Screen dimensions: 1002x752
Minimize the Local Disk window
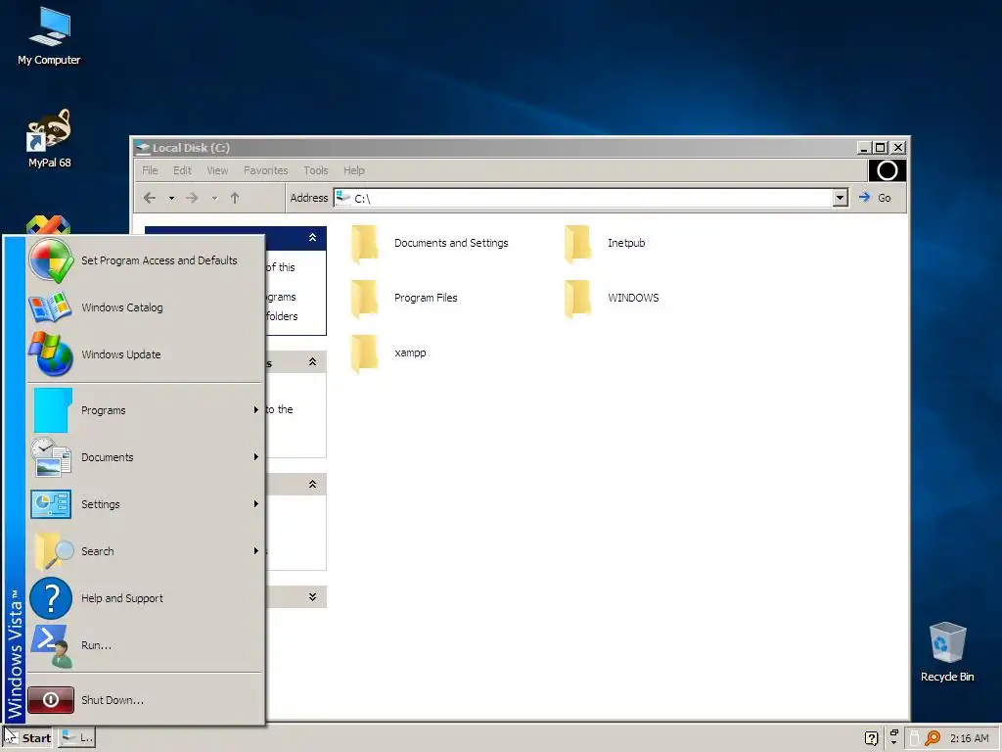pyautogui.click(x=864, y=148)
